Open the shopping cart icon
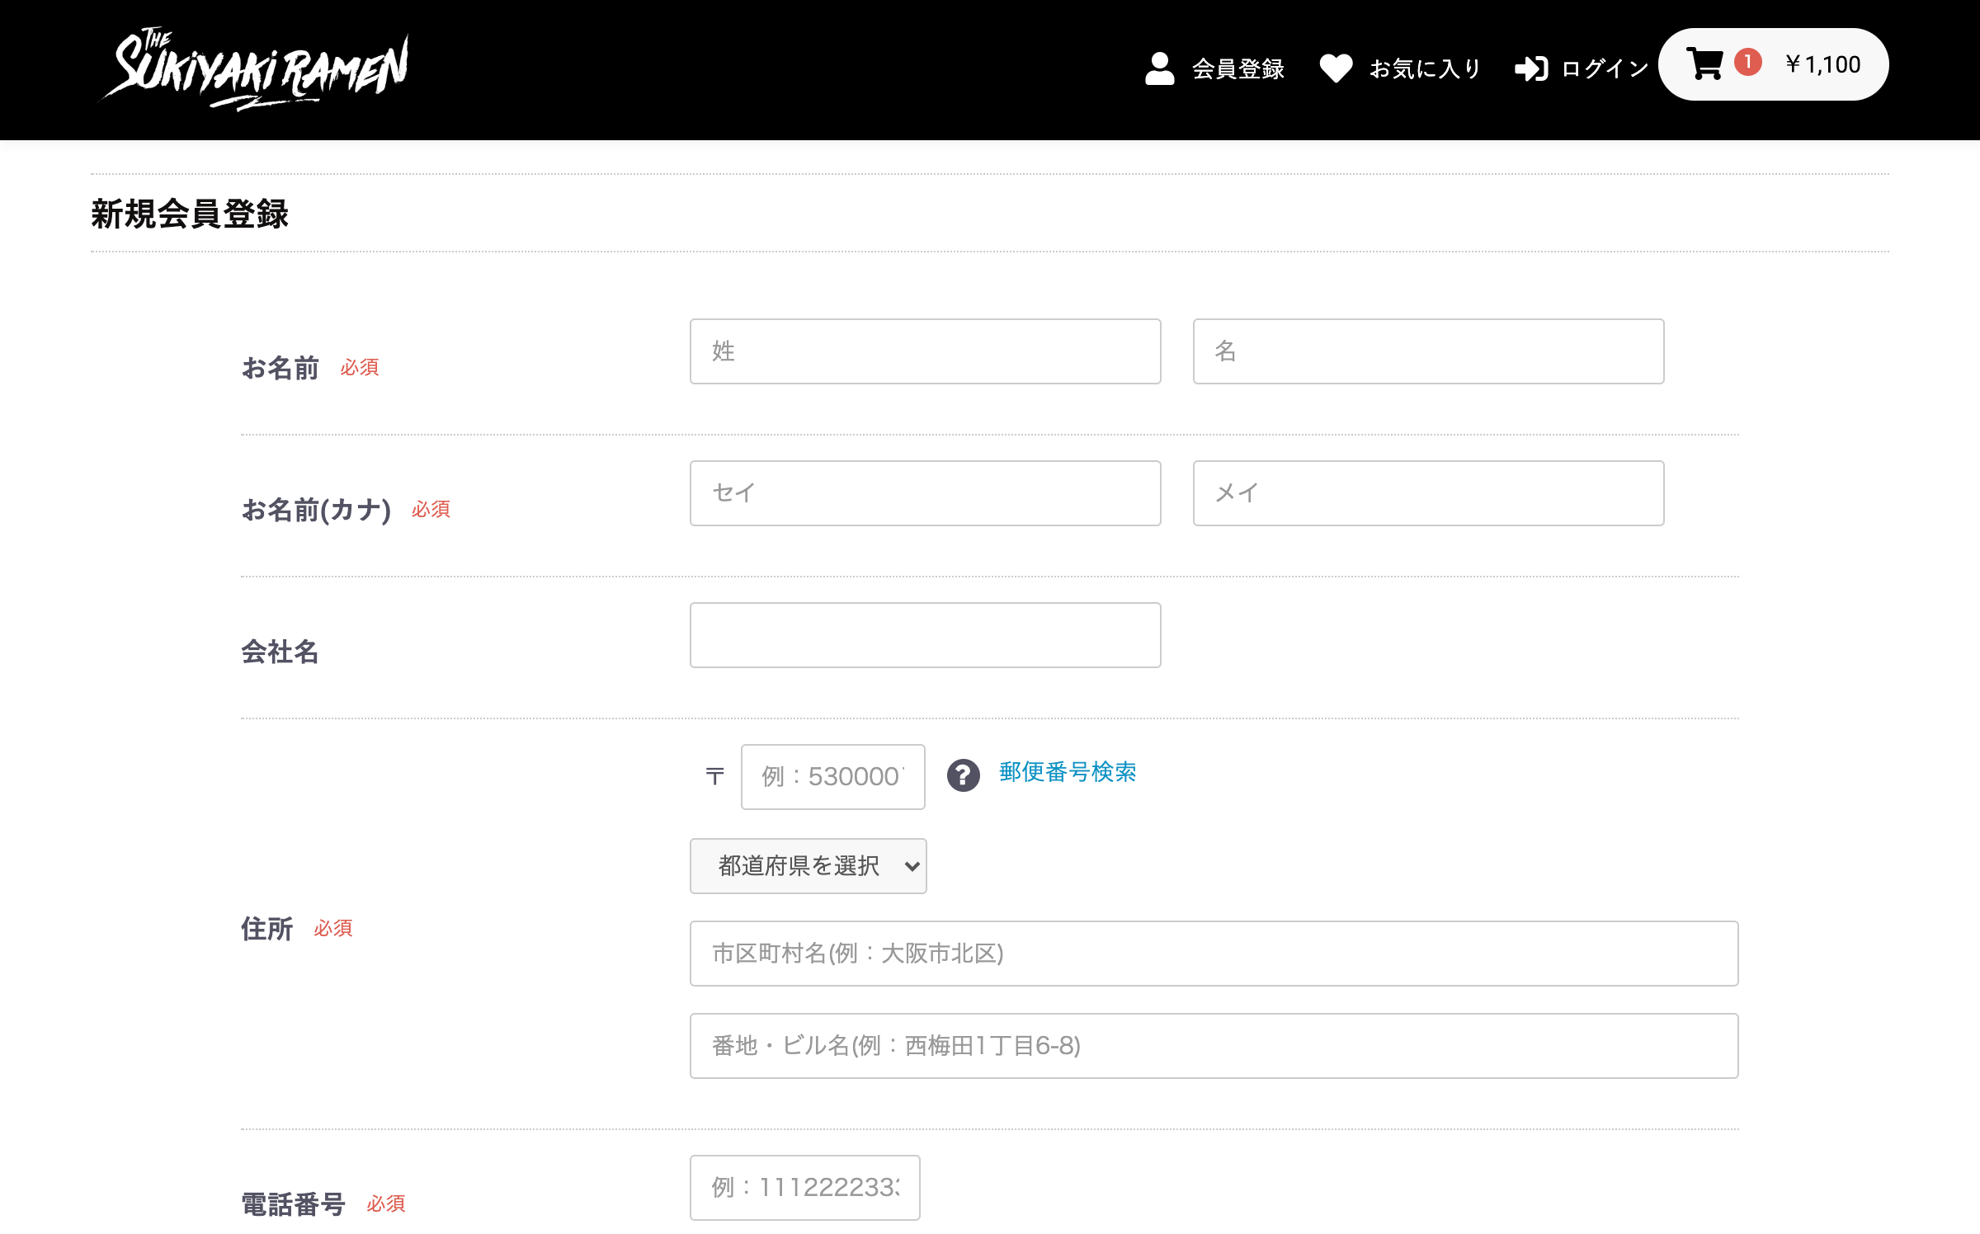1980x1234 pixels. point(1704,63)
